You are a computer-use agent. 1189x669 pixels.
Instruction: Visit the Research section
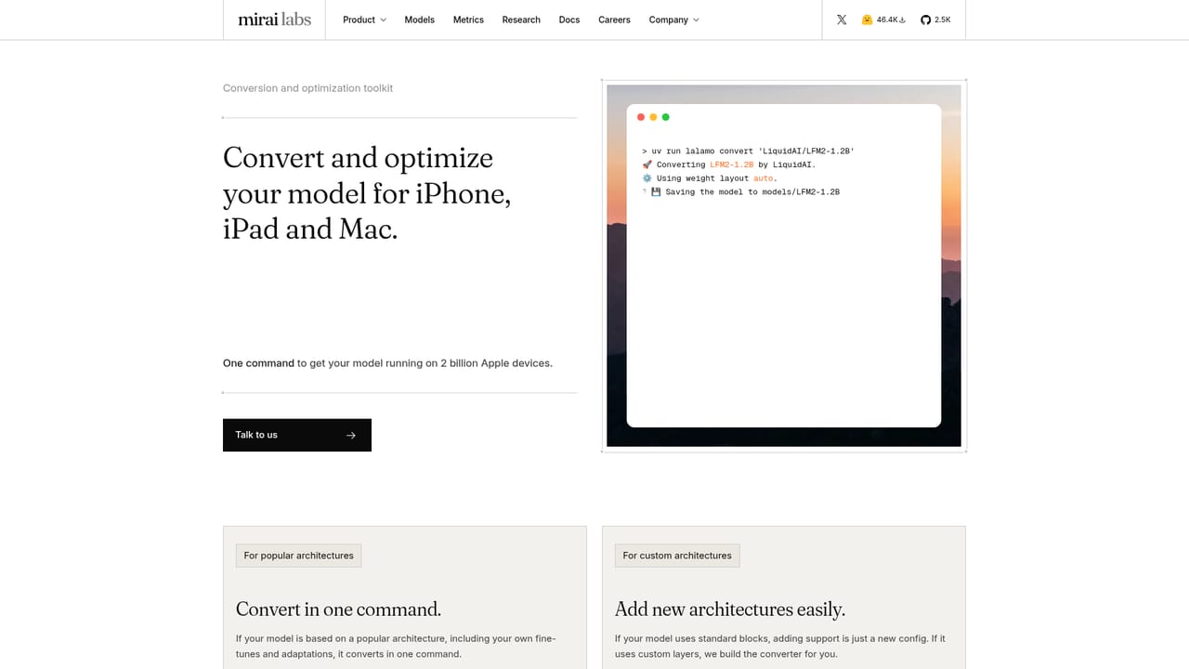(521, 20)
